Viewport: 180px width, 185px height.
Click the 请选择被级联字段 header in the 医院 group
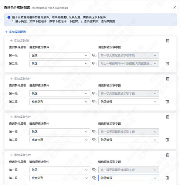[109, 47]
